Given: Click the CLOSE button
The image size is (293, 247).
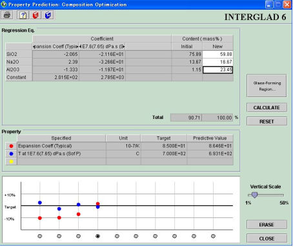Looking at the screenshot, I should pyautogui.click(x=267, y=239).
